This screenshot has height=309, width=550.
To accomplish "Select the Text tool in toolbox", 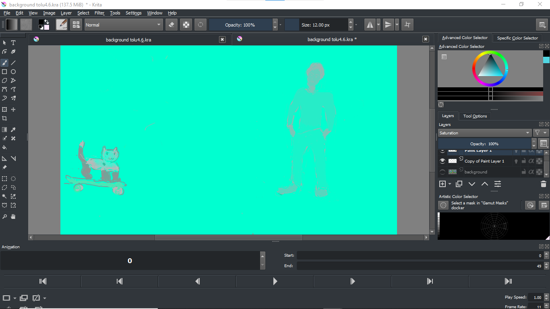I will [13, 43].
